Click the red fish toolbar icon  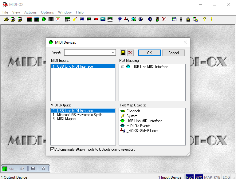pos(96,19)
